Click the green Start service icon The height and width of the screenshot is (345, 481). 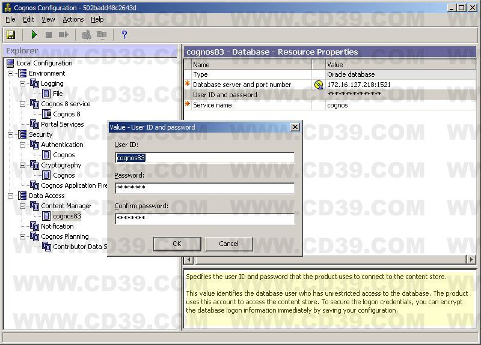[34, 35]
